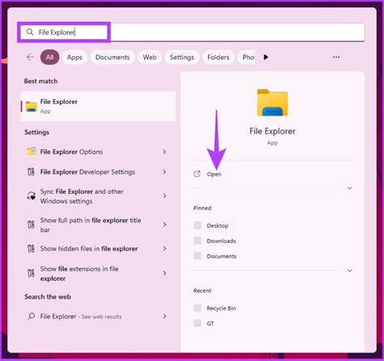Expand Sync File Explorer settings chevron
The height and width of the screenshot is (361, 384).
tap(164, 196)
